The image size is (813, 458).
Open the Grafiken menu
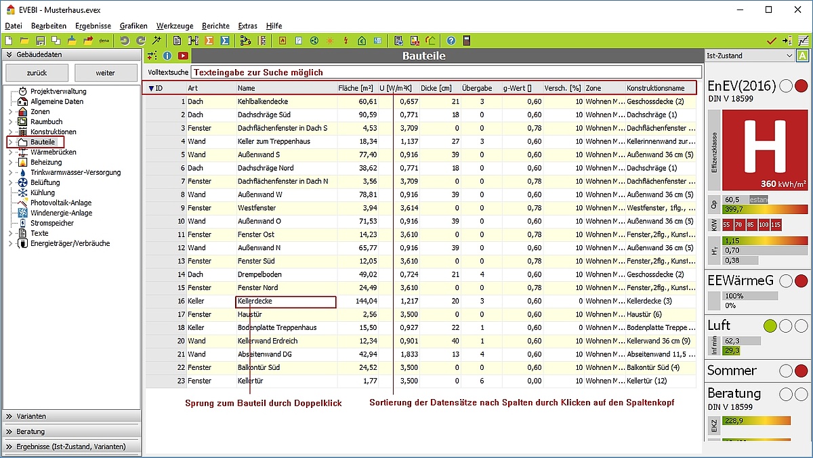(133, 26)
